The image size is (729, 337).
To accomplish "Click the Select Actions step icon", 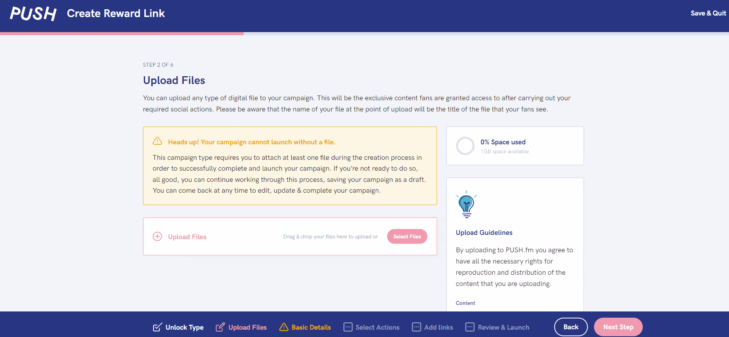I will tap(348, 327).
